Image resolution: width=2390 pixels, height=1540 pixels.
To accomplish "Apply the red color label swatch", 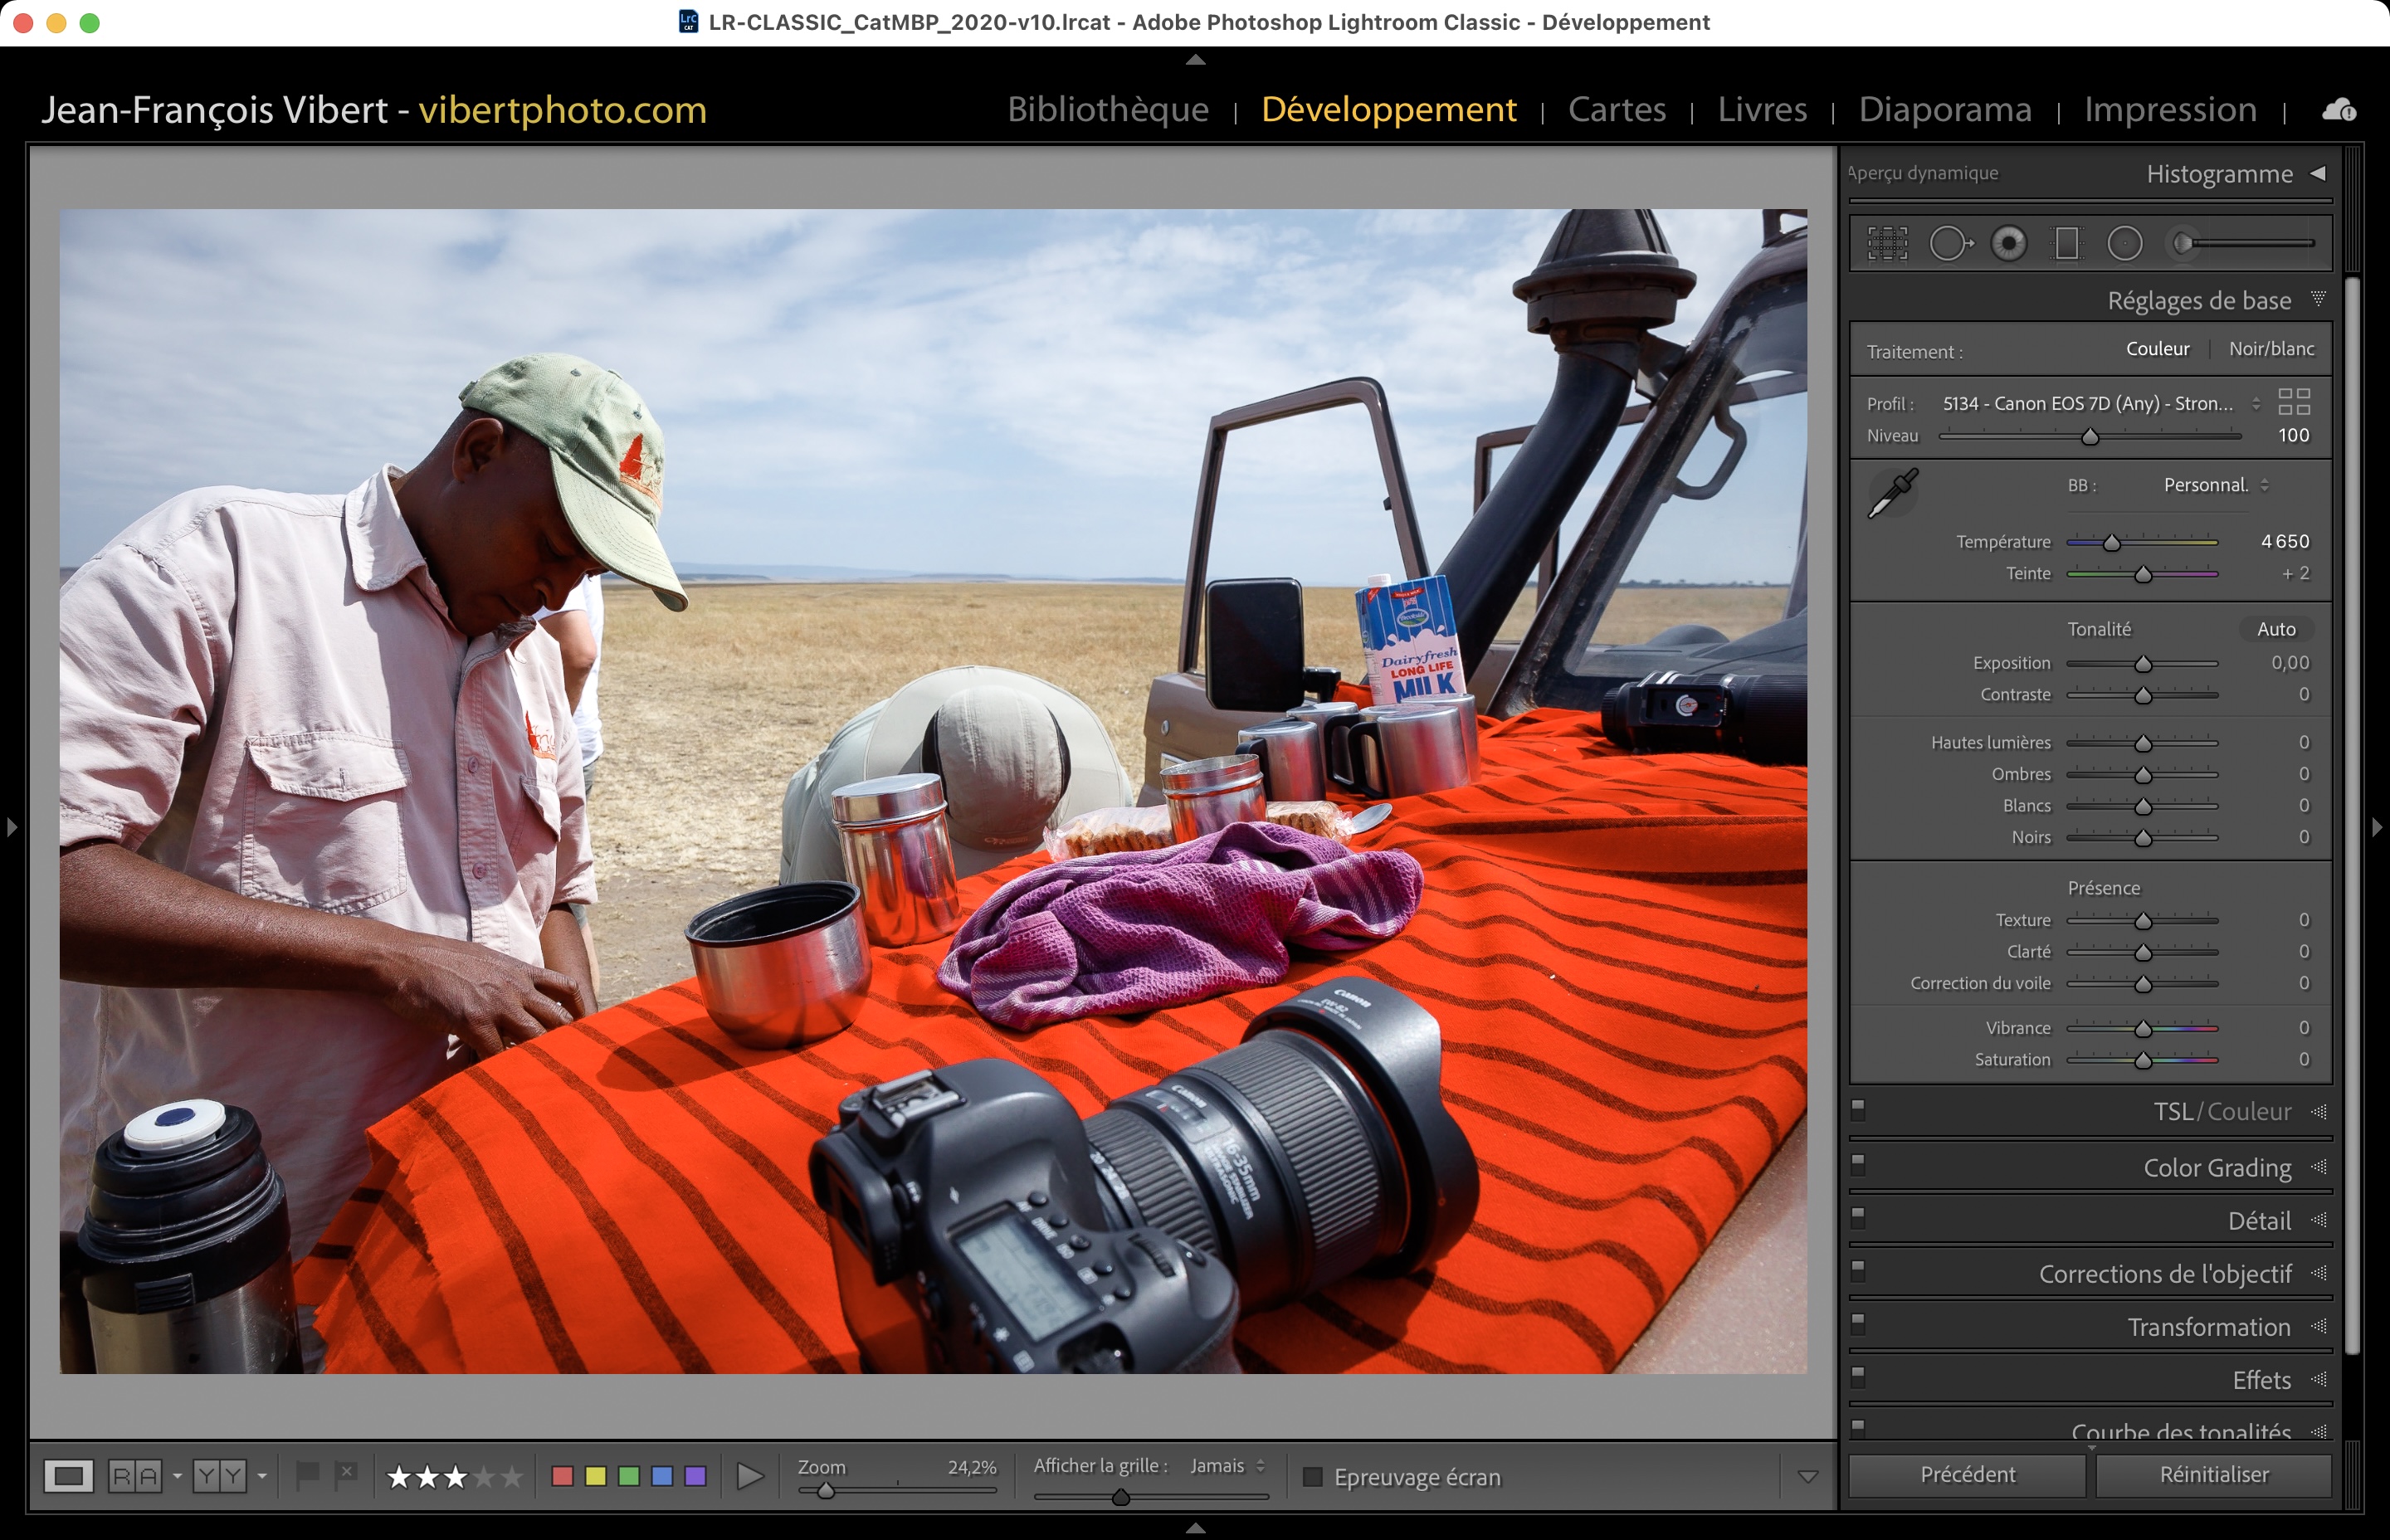I will [x=562, y=1476].
